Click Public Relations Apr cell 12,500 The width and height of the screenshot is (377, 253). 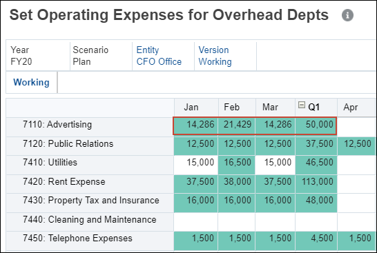click(x=356, y=146)
